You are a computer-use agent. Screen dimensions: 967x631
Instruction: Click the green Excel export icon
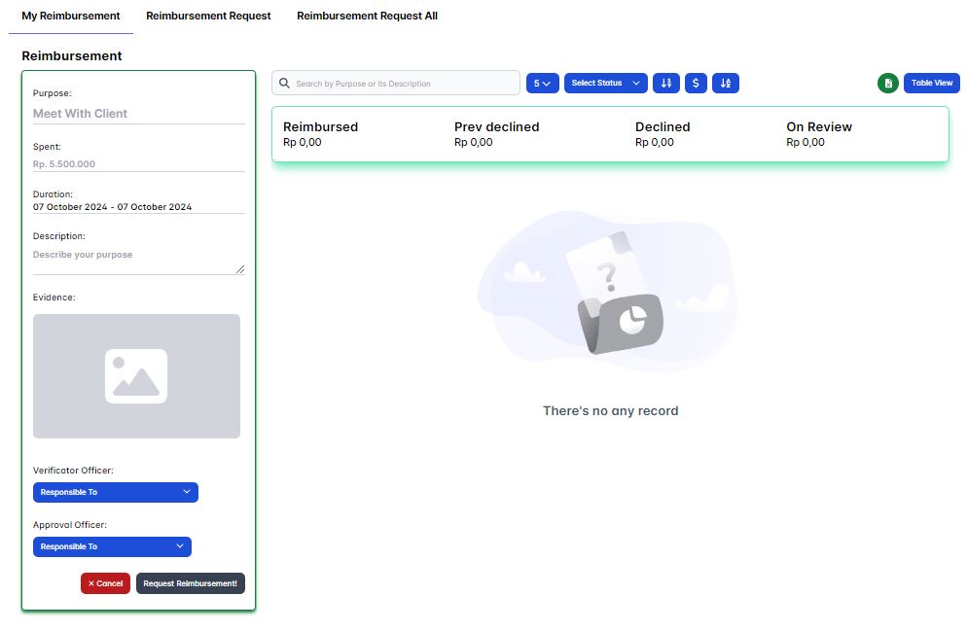pos(888,84)
